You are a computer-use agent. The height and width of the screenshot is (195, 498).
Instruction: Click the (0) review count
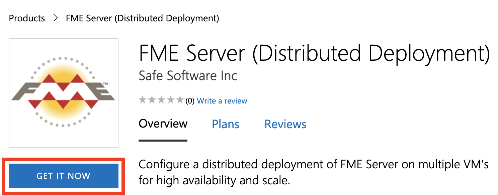[190, 101]
